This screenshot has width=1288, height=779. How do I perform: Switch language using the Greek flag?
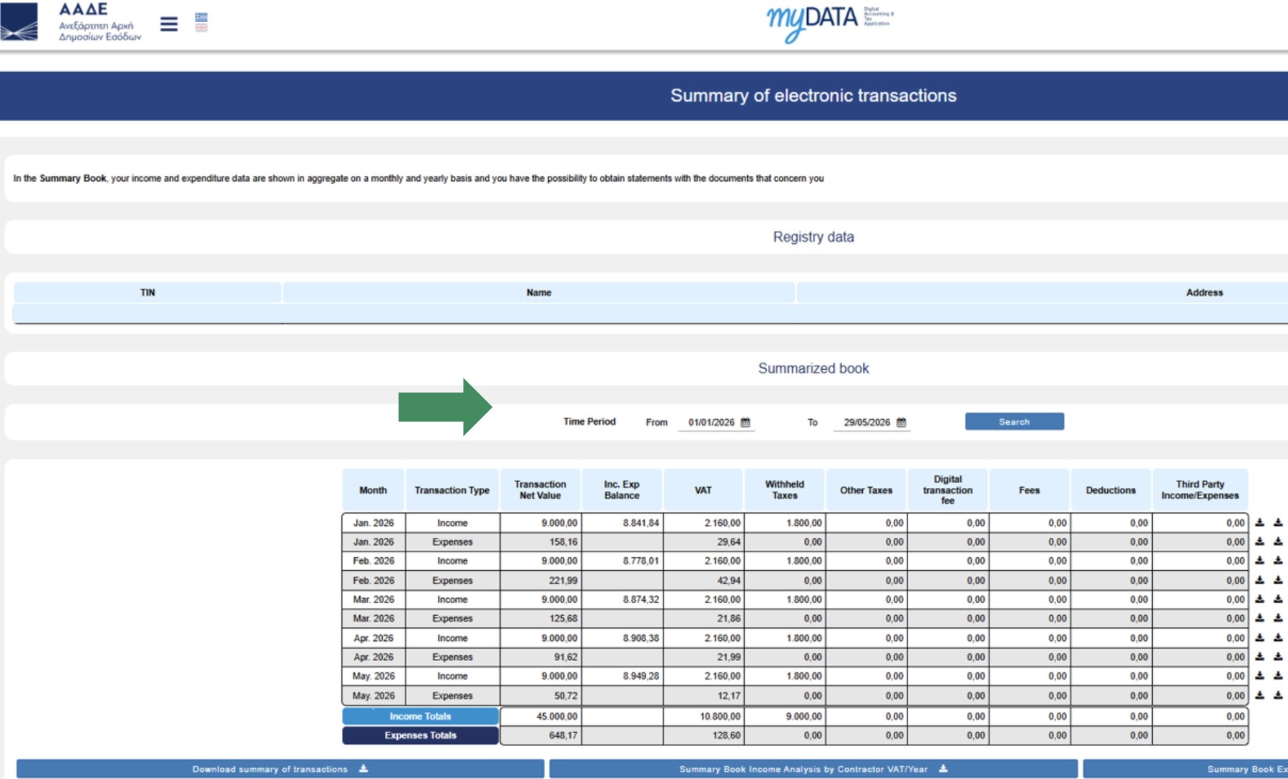(x=201, y=17)
